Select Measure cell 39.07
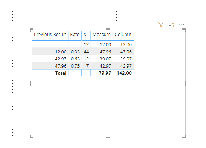206x148 pixels. [x=105, y=59]
